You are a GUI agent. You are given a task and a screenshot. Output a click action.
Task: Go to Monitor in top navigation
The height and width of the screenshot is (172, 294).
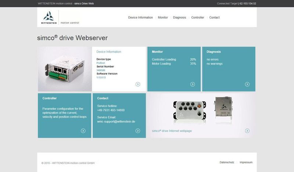pos(163,18)
